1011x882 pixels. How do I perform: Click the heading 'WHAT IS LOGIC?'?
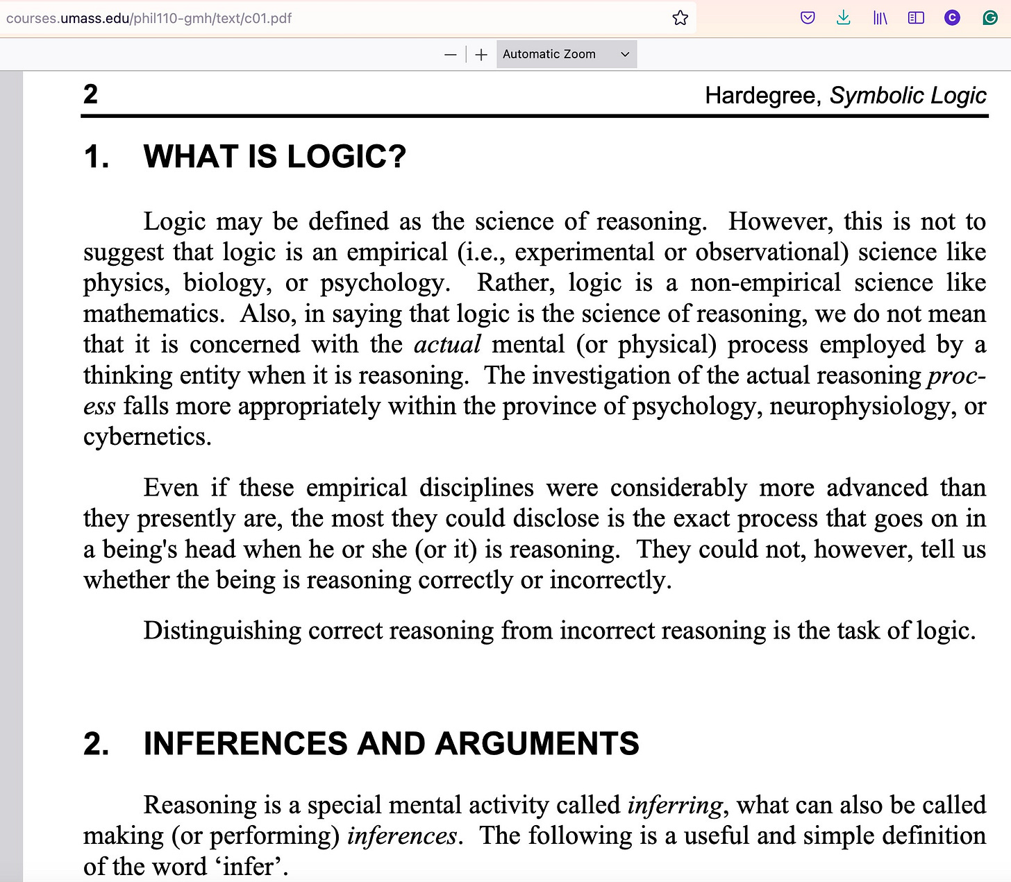click(x=275, y=157)
